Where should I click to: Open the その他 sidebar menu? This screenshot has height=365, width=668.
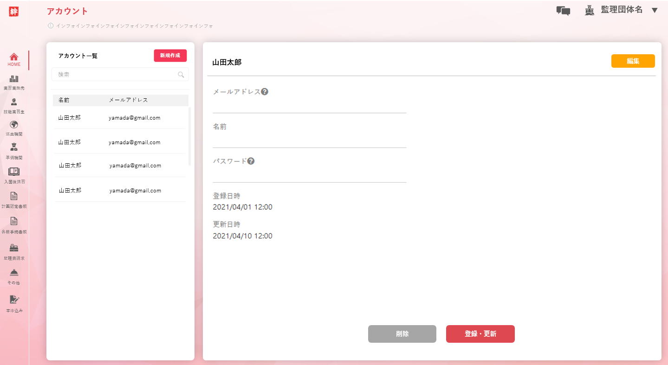[14, 273]
